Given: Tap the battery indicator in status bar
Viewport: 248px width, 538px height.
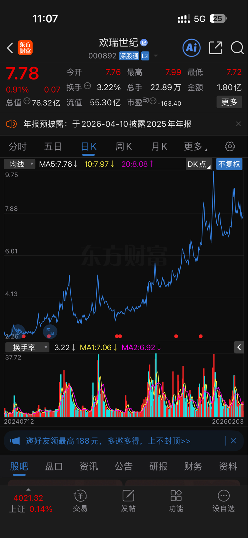Looking at the screenshot, I should 218,19.
